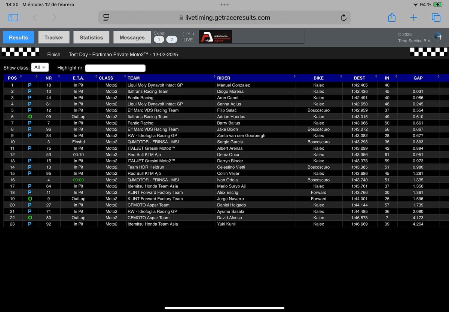The height and width of the screenshot is (312, 449).
Task: Open the Results tab
Action: 18,37
